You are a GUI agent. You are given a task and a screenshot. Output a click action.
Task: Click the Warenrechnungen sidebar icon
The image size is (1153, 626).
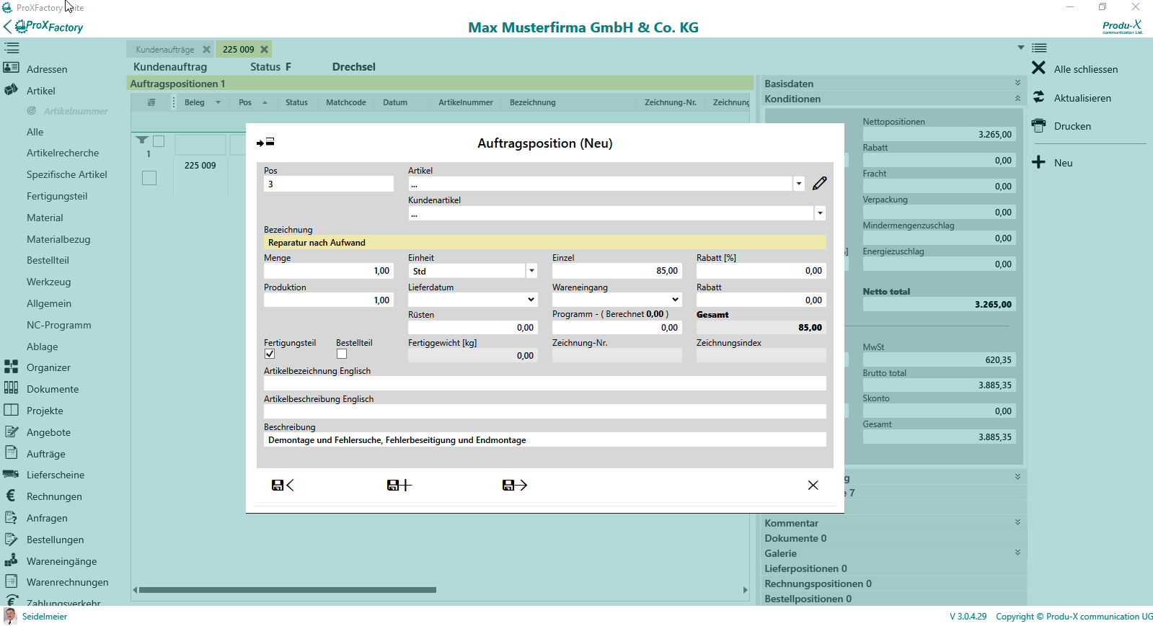point(11,581)
